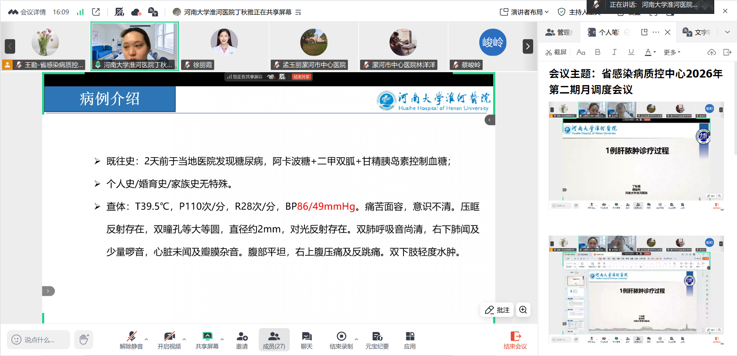This screenshot has width=737, height=356.
Task: Select 河南大学淮河医院丁秋 video thumbnail
Action: click(135, 46)
